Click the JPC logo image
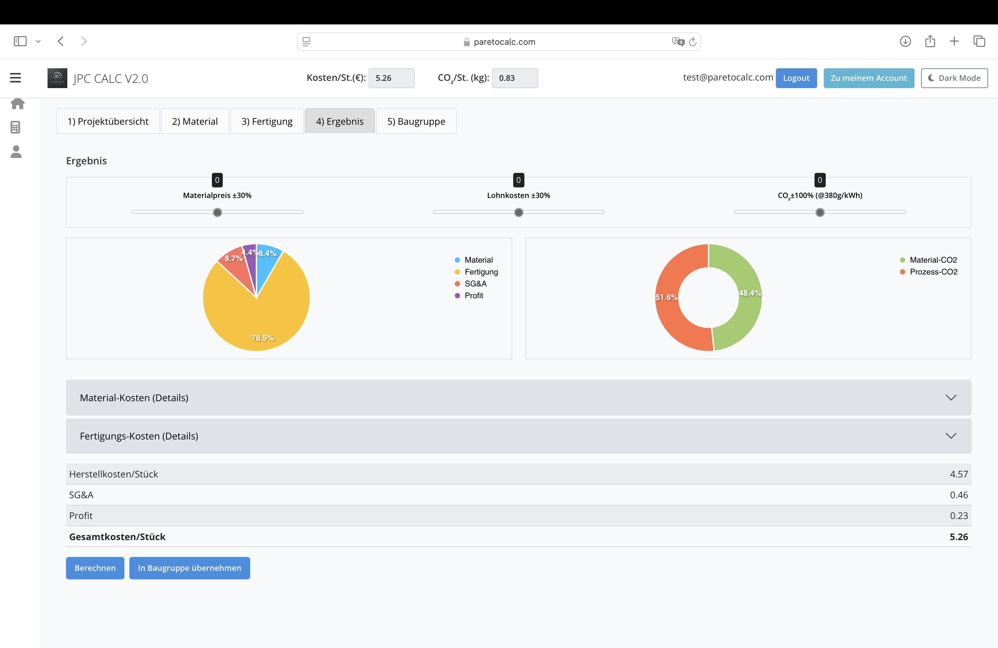The image size is (998, 648). tap(57, 78)
